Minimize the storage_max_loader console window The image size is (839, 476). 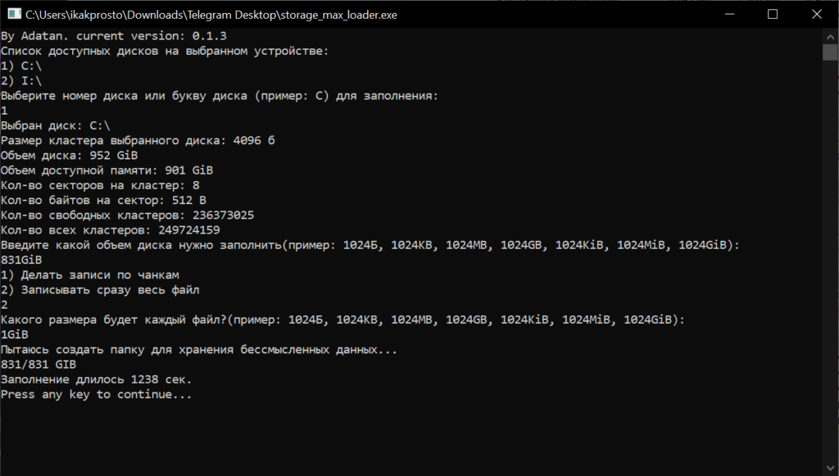(729, 15)
